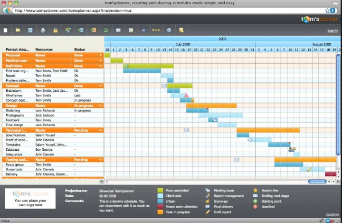
Task: Click the New schedule blank page icon
Action: (x=6, y=30)
